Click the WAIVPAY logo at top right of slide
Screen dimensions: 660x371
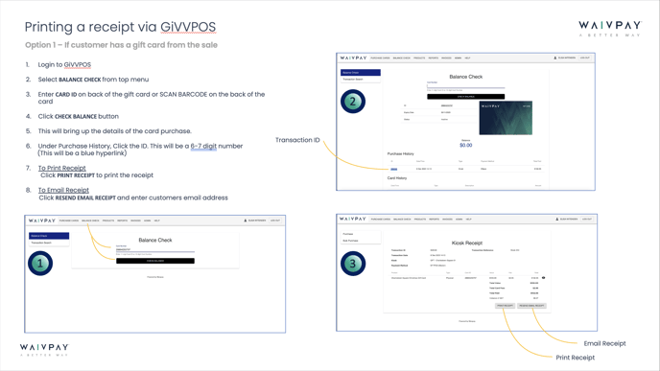click(x=609, y=29)
